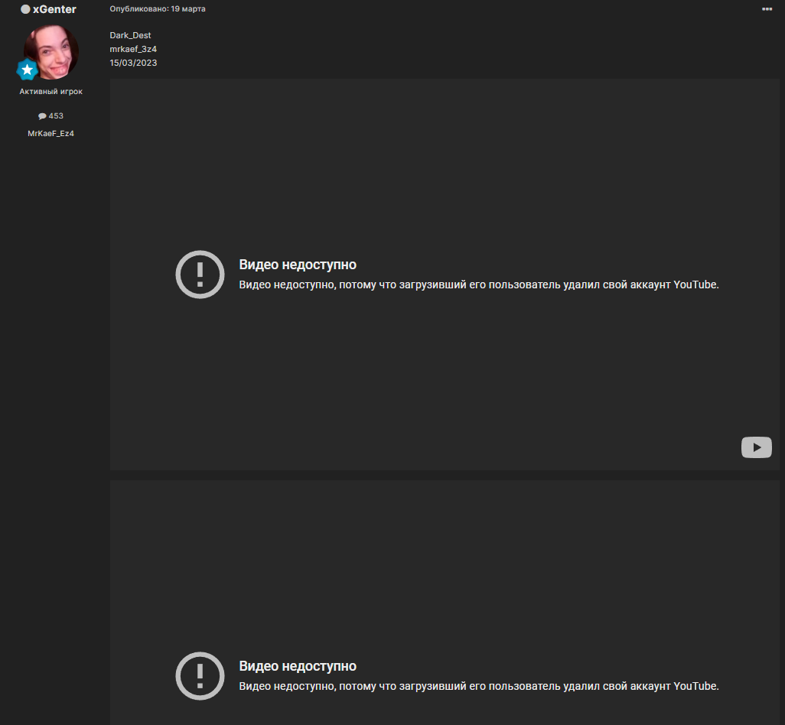Click second video's account deleted explanation text

(479, 686)
